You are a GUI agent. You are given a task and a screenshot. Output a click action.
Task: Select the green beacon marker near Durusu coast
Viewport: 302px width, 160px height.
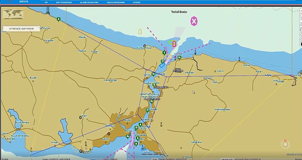tap(58, 19)
